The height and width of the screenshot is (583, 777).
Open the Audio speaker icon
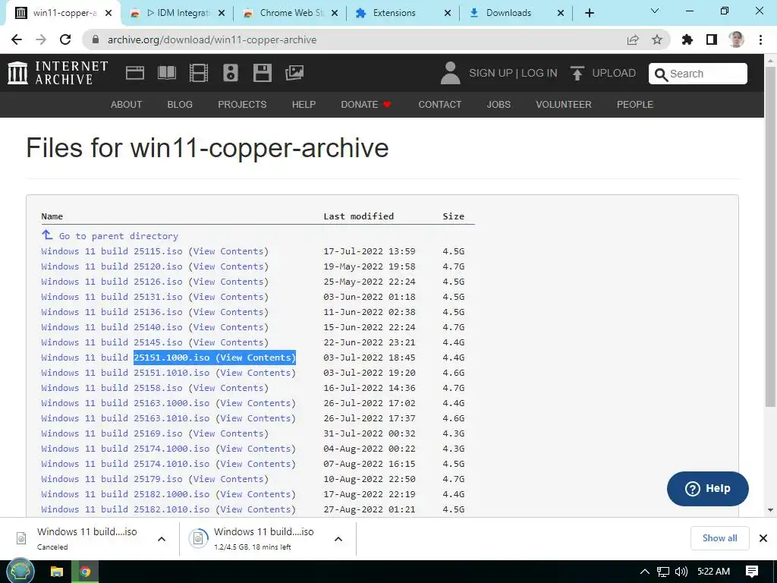coord(231,73)
